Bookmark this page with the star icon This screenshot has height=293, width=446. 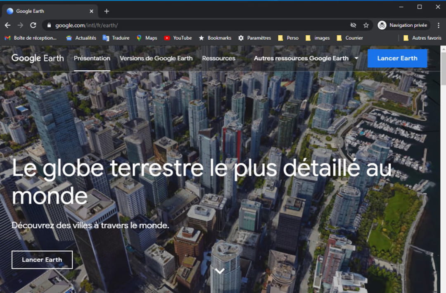tap(366, 25)
